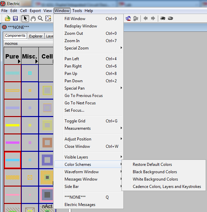Image resolution: width=207 pixels, height=212 pixels.
Task: Select Restore Default Colors option
Action: click(152, 165)
